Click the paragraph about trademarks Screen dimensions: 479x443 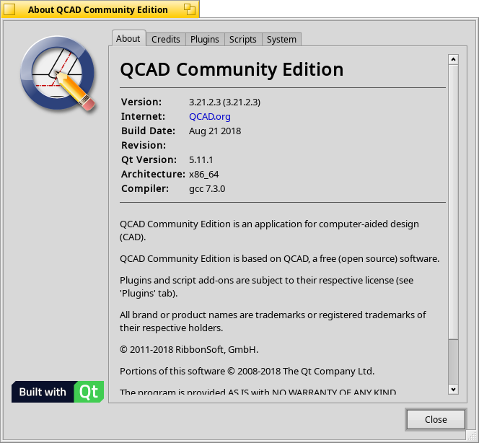pos(273,321)
